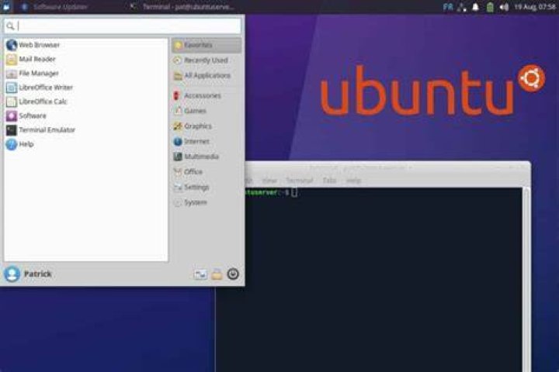The height and width of the screenshot is (372, 559).
Task: Launch Terminal Emulator from favorites
Action: coord(86,130)
